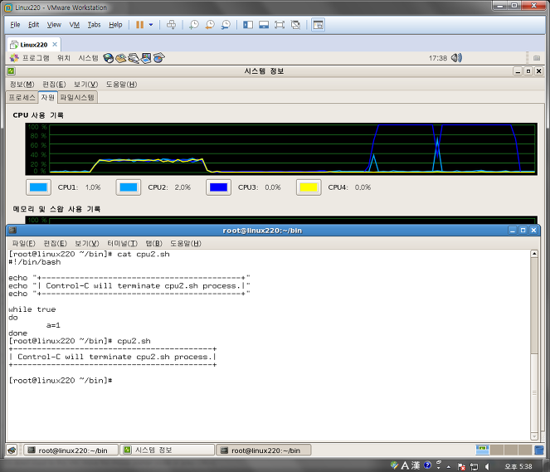This screenshot has width=550, height=472.
Task: Open 보기(V) menu in system monitor
Action: (x=85, y=84)
